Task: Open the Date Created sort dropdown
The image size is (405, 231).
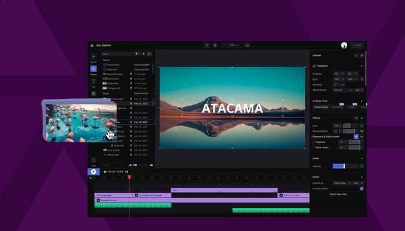Action: [x=144, y=94]
